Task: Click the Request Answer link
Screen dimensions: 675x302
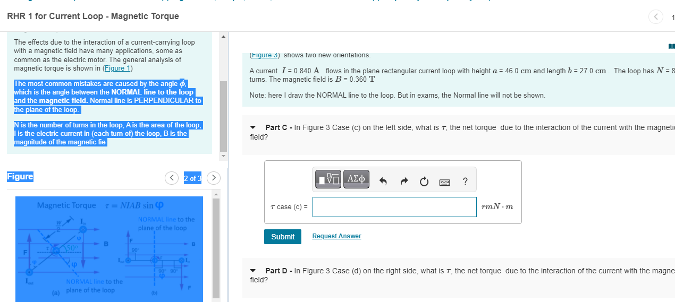Action: pyautogui.click(x=336, y=236)
